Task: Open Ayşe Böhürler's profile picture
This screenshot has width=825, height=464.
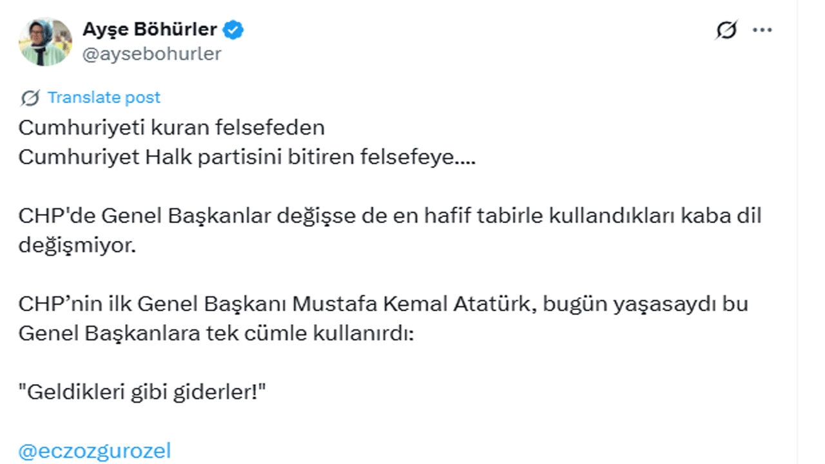Action: 45,41
